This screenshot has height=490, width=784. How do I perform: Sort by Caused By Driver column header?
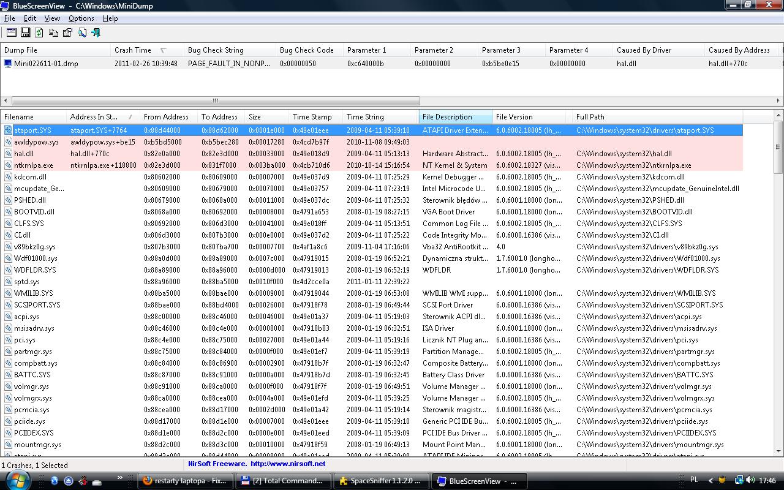pyautogui.click(x=658, y=50)
